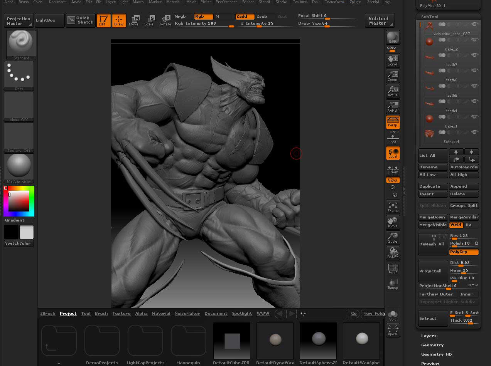The image size is (491, 366).
Task: Click the AAHalf view button
Action: point(393,106)
